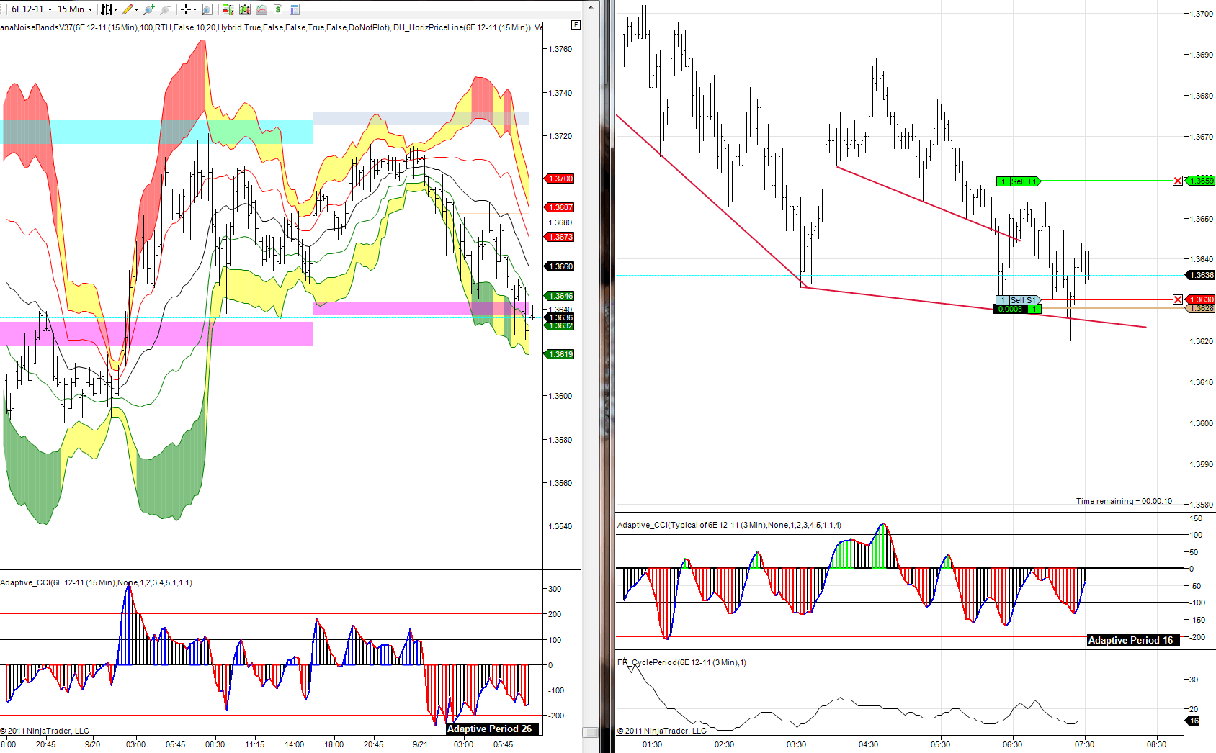Open the chart properties icon
Image resolution: width=1216 pixels, height=753 pixels.
tap(294, 9)
